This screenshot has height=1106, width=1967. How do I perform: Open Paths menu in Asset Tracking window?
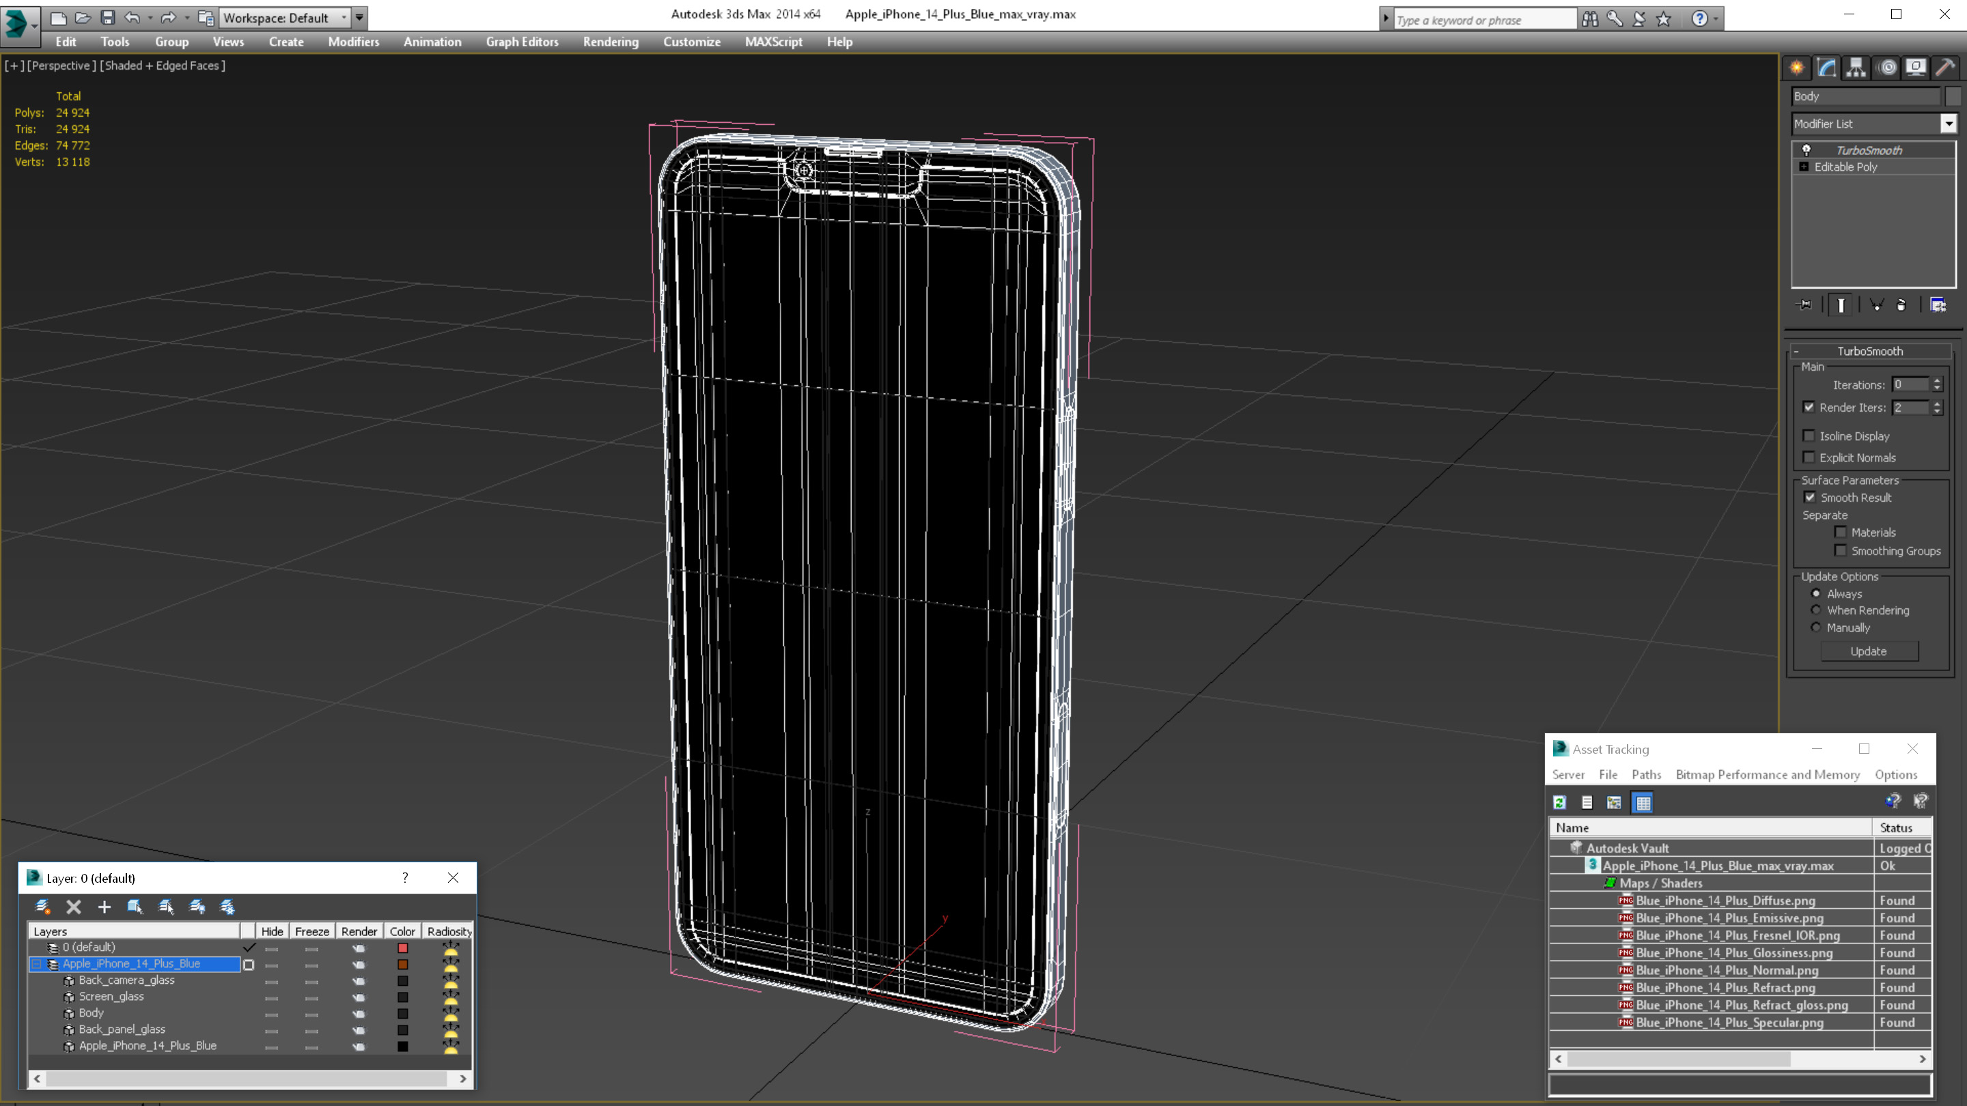coord(1646,774)
